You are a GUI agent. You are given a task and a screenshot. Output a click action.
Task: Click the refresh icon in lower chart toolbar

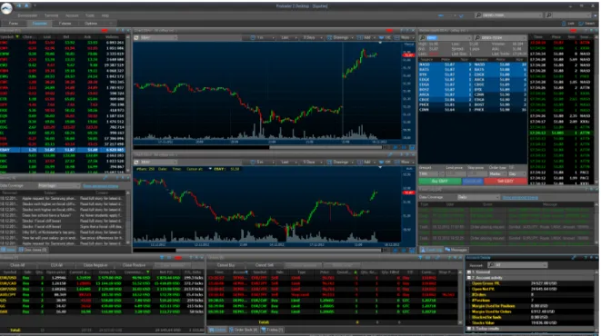[136, 163]
